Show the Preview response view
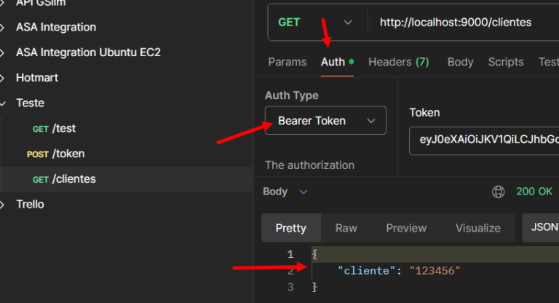The height and width of the screenshot is (303, 559). click(406, 228)
